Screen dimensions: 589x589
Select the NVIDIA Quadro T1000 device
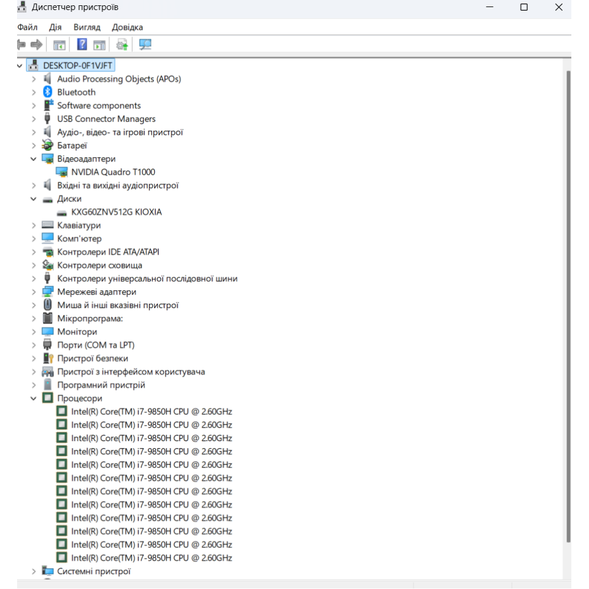click(x=112, y=173)
